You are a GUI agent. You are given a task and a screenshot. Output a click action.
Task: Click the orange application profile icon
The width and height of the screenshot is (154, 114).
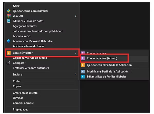(83, 65)
